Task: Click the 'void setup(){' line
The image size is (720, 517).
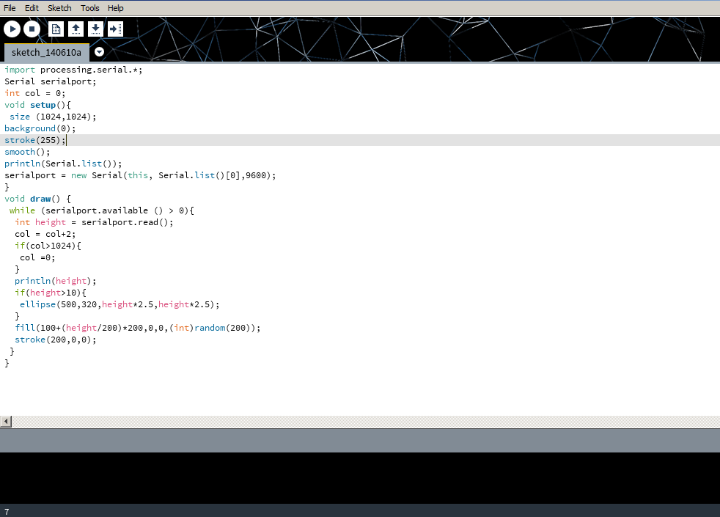Action: [37, 105]
